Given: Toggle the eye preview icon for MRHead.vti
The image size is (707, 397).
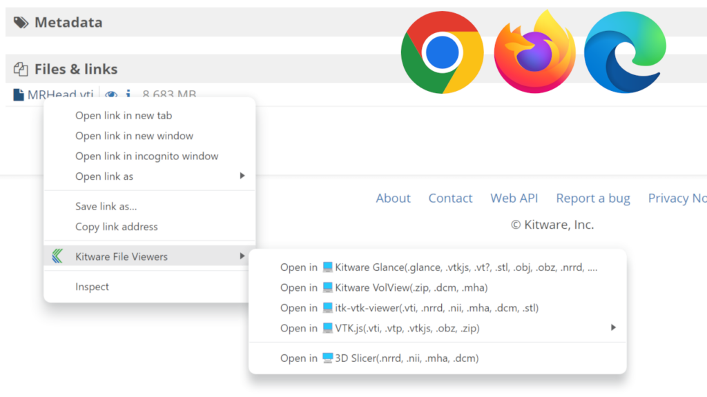Looking at the screenshot, I should 111,95.
